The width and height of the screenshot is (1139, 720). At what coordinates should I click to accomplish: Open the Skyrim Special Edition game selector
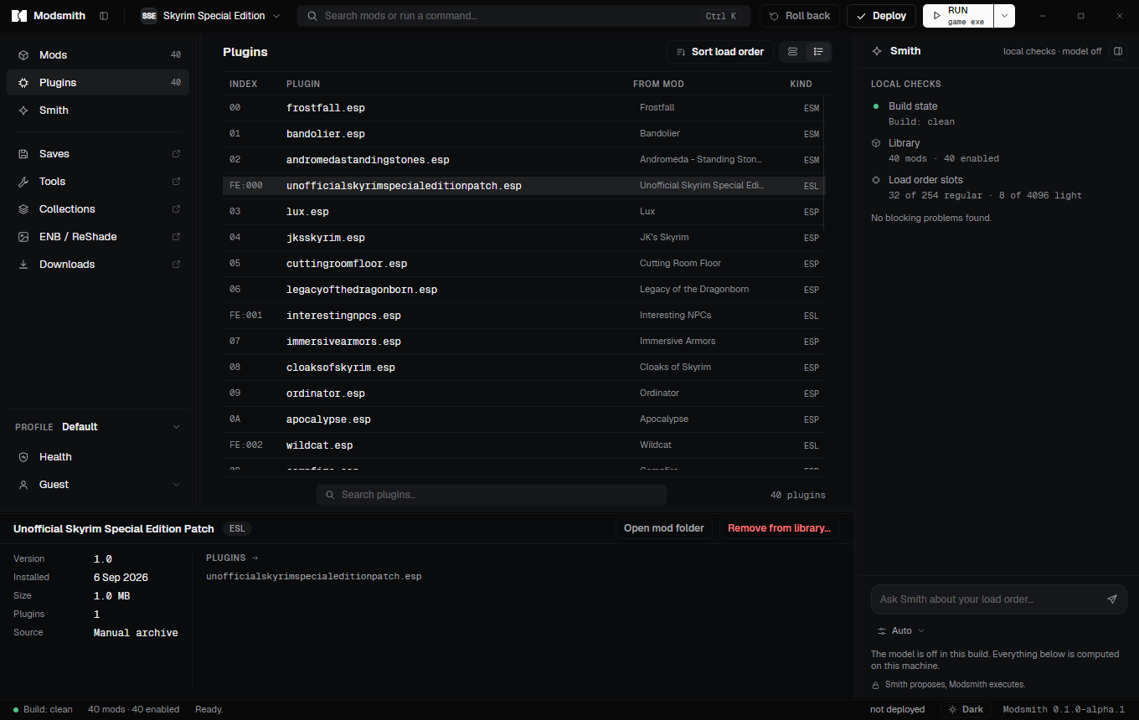211,16
